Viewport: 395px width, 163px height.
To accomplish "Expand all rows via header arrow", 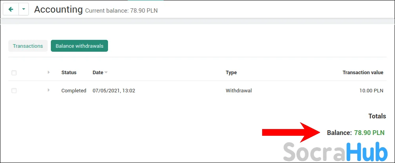I will click(49, 72).
